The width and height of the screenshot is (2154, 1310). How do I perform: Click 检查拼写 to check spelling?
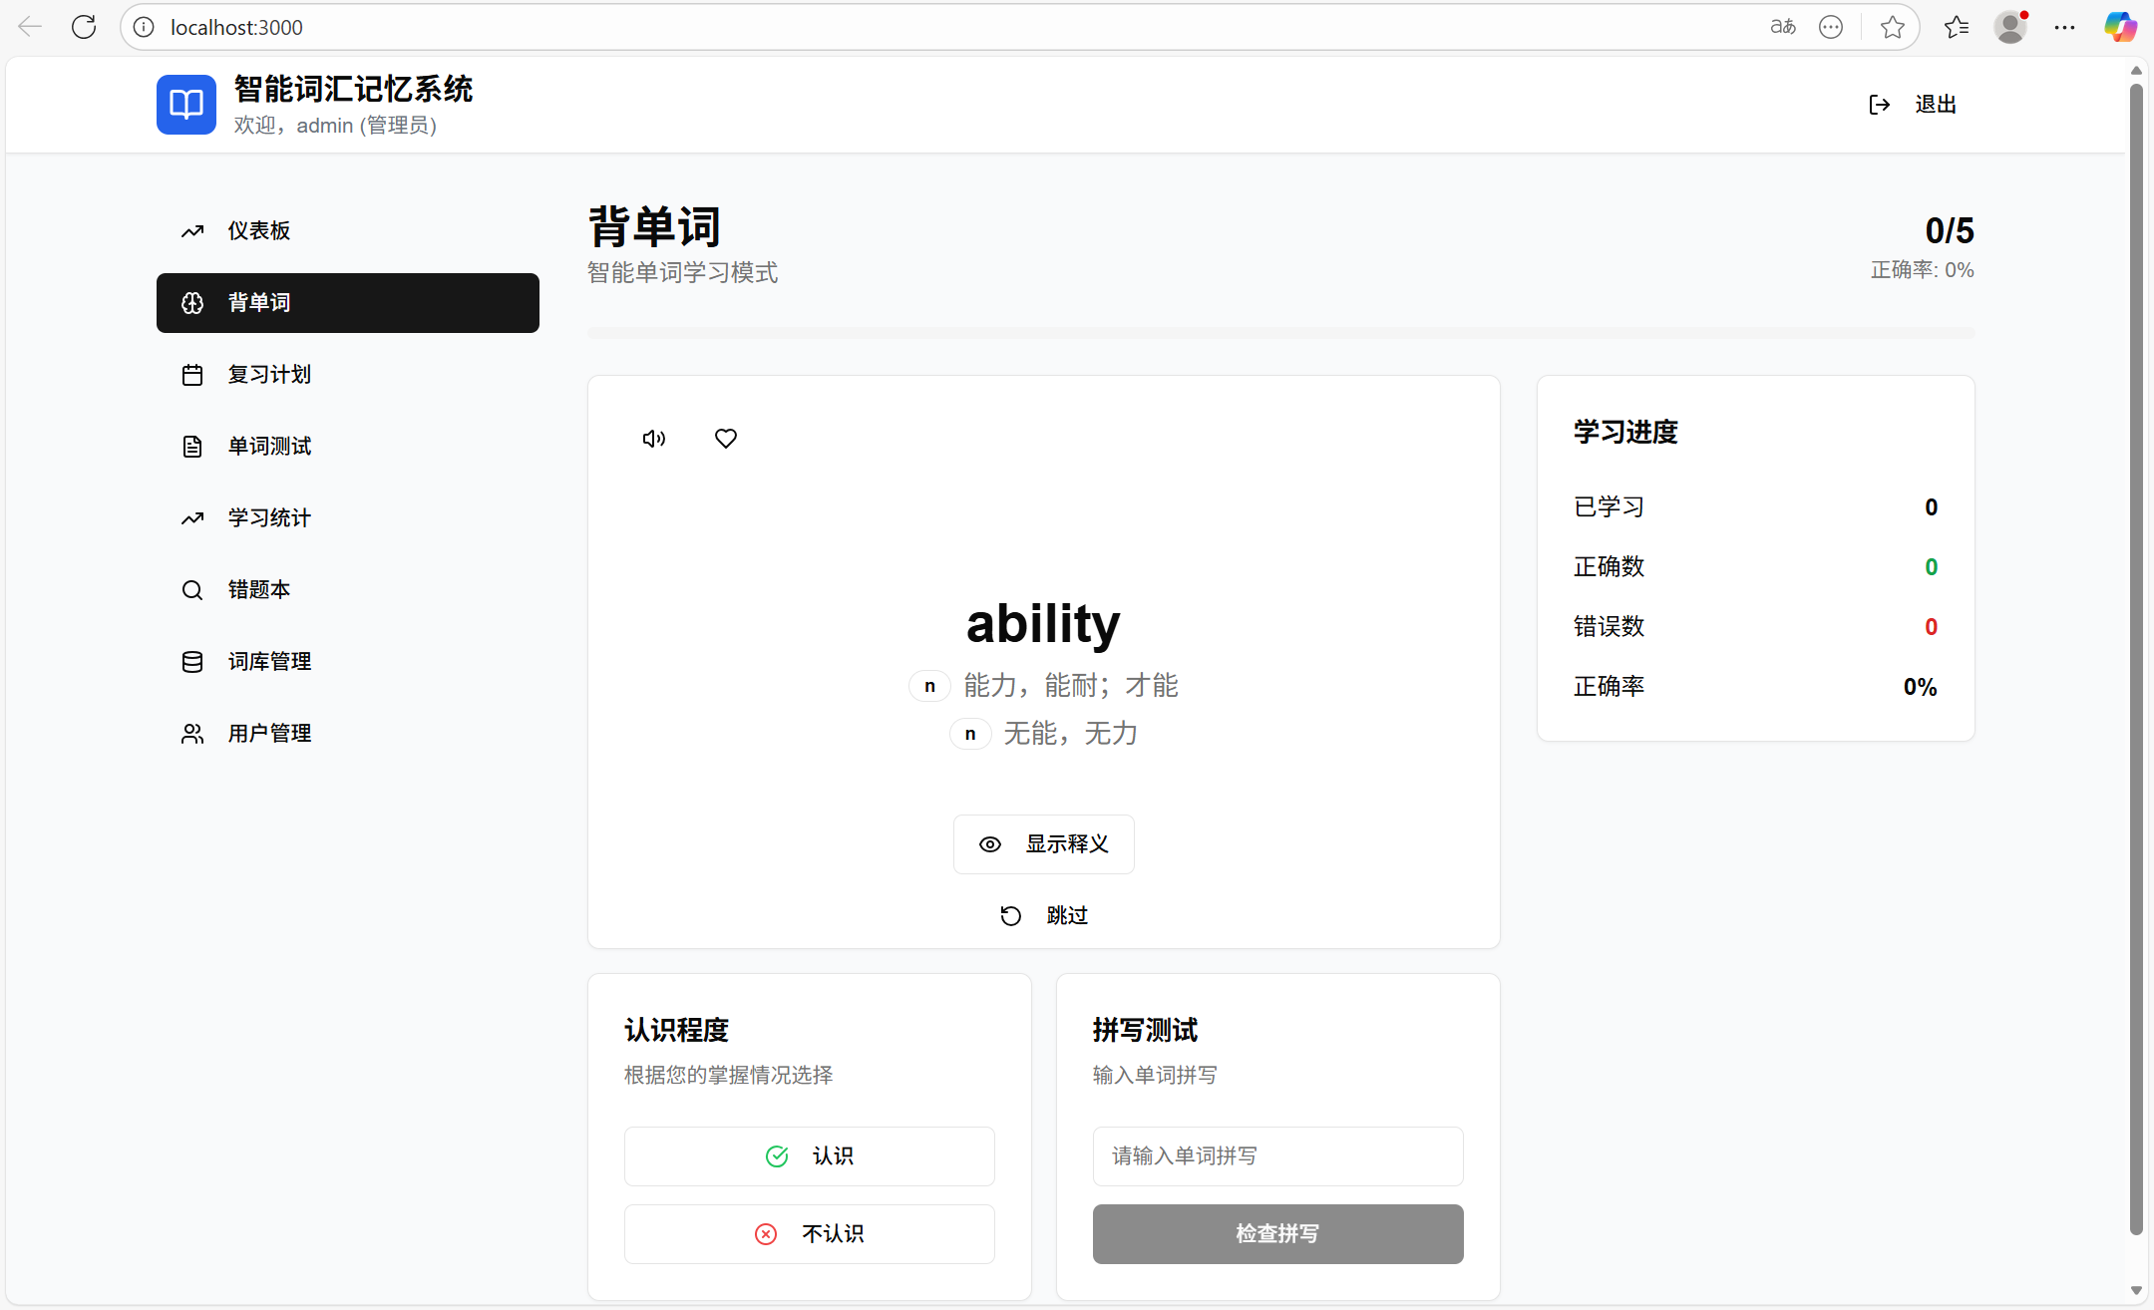pyautogui.click(x=1276, y=1233)
